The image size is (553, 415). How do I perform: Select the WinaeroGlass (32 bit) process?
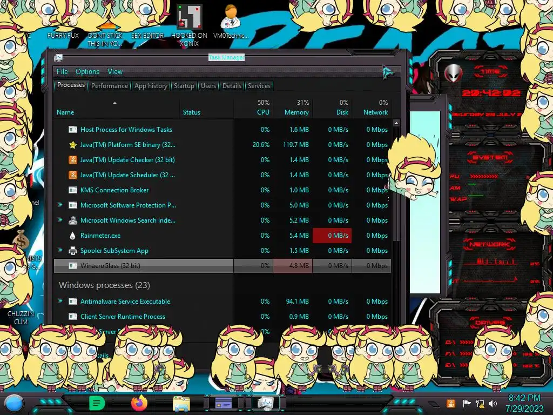[222, 266]
